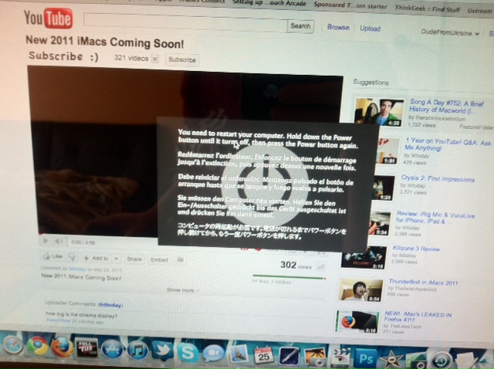This screenshot has width=494, height=369.
Task: Open iCal calendar showing 25
Action: [x=264, y=355]
